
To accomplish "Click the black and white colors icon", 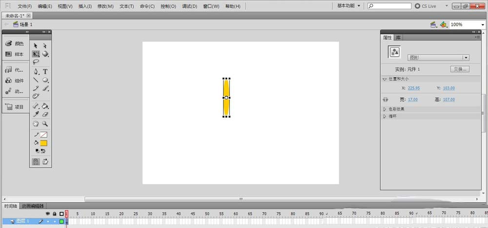I will pyautogui.click(x=38, y=151).
